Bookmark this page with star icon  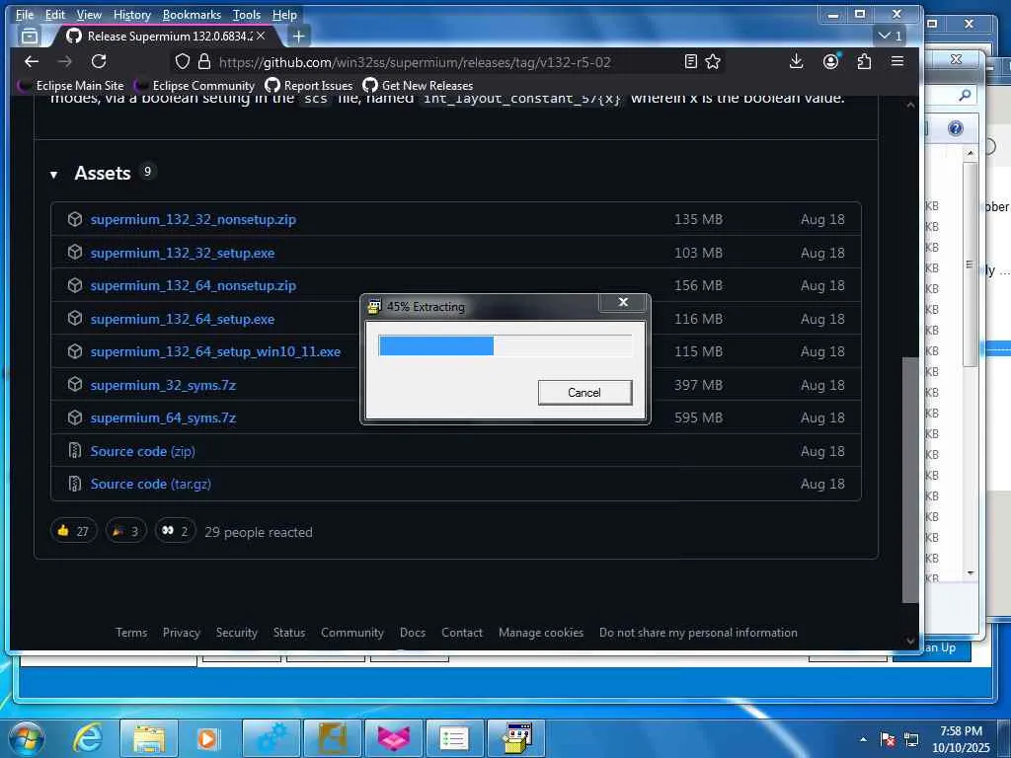(713, 62)
